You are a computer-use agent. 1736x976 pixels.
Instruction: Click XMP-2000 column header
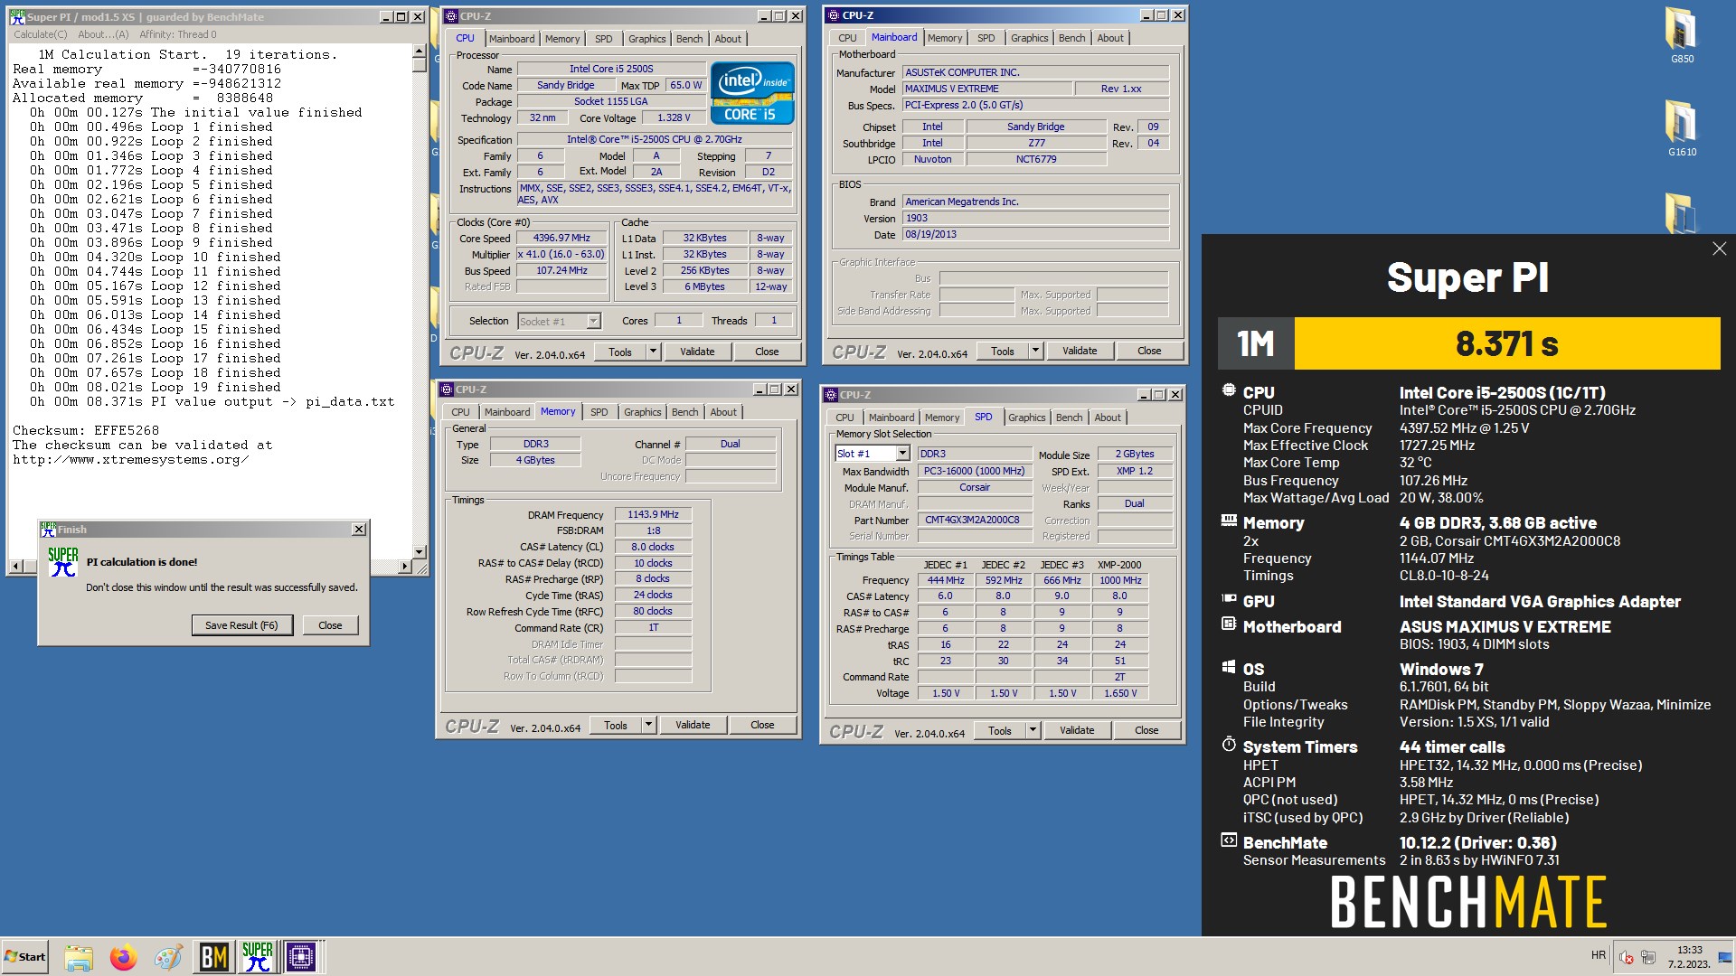point(1119,565)
